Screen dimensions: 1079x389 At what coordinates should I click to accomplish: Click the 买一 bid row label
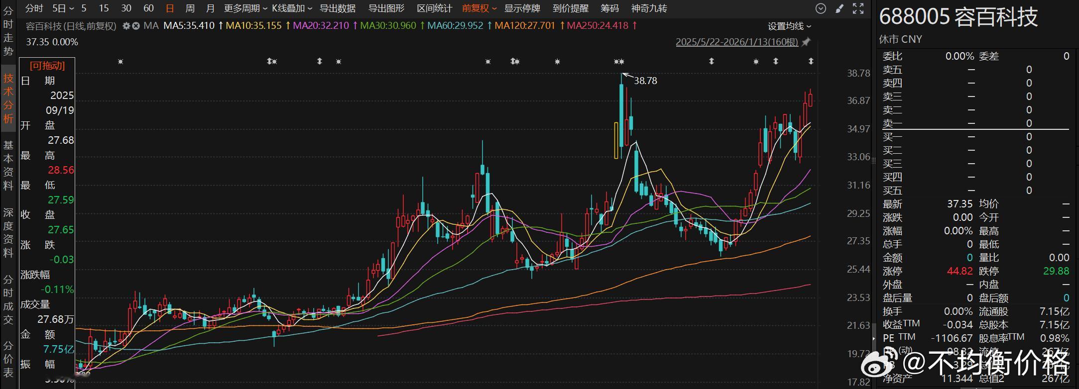tap(892, 137)
